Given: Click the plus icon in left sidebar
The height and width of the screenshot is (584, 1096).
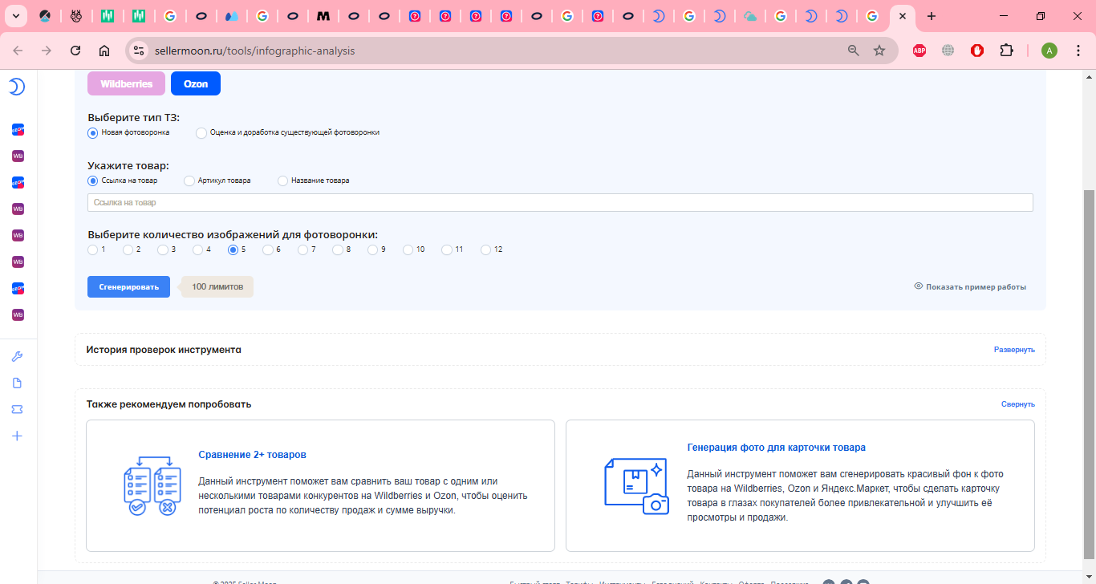Looking at the screenshot, I should pos(18,436).
